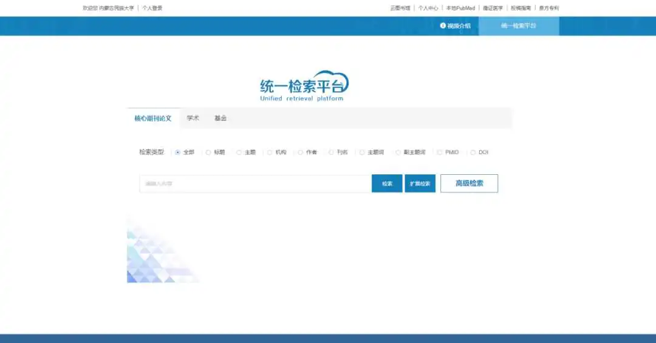Select the 副主题词 search type radio
Image resolution: width=656 pixels, height=343 pixels.
coord(398,152)
